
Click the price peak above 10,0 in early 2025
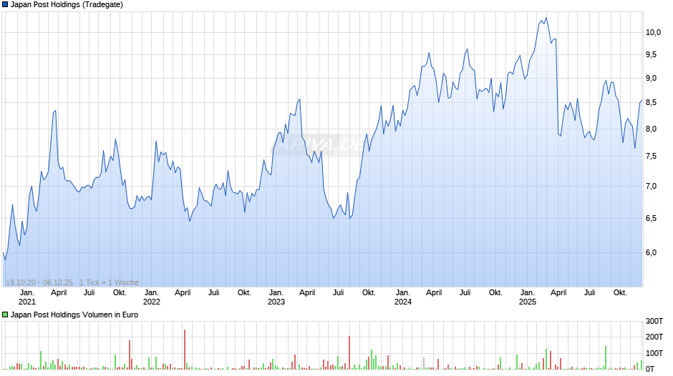546,18
